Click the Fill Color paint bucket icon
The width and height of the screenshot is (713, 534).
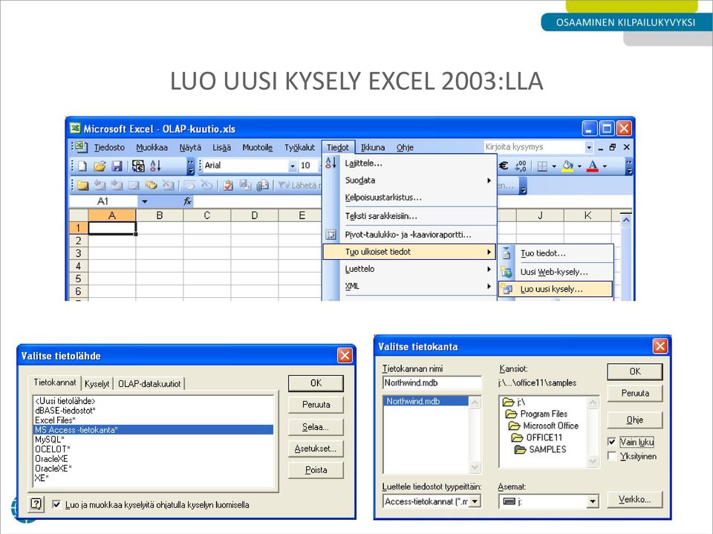click(567, 166)
